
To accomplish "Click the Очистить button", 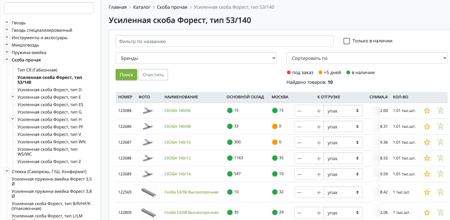I will click(153, 75).
